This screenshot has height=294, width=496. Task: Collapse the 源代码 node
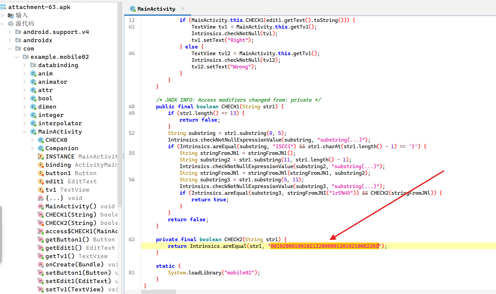tap(3, 24)
